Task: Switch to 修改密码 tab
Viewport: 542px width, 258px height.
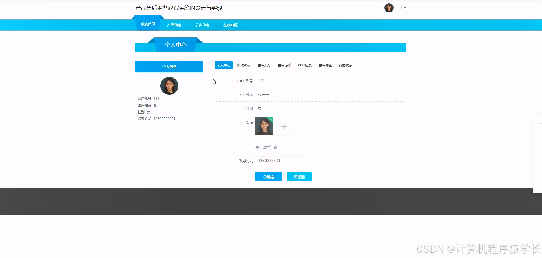Action: 244,65
